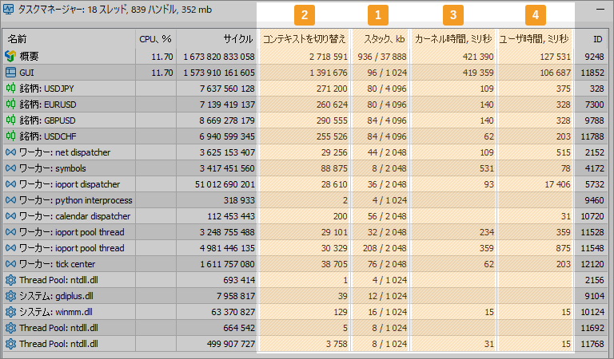Image resolution: width=614 pixels, height=359 pixels.
Task: Sort by コンテキストを切り替え column header
Action: tap(305, 39)
